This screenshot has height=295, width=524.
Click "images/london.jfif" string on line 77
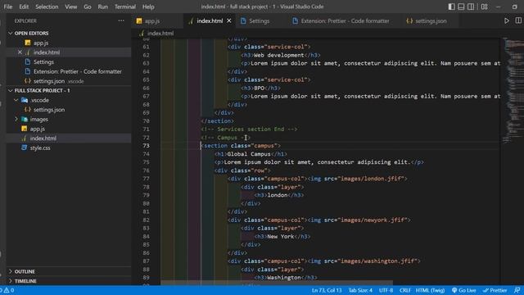(x=371, y=179)
